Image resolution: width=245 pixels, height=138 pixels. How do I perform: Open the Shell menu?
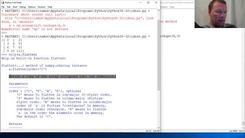click(15, 7)
